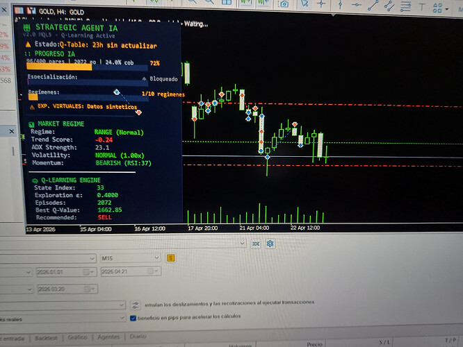Image resolution: width=463 pixels, height=347 pixels.
Task: Click the 'Bloqueado' lock status label
Action: click(163, 79)
